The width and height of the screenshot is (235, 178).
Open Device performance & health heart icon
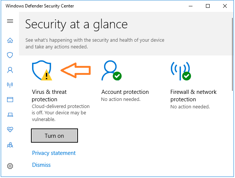[x=10, y=129]
